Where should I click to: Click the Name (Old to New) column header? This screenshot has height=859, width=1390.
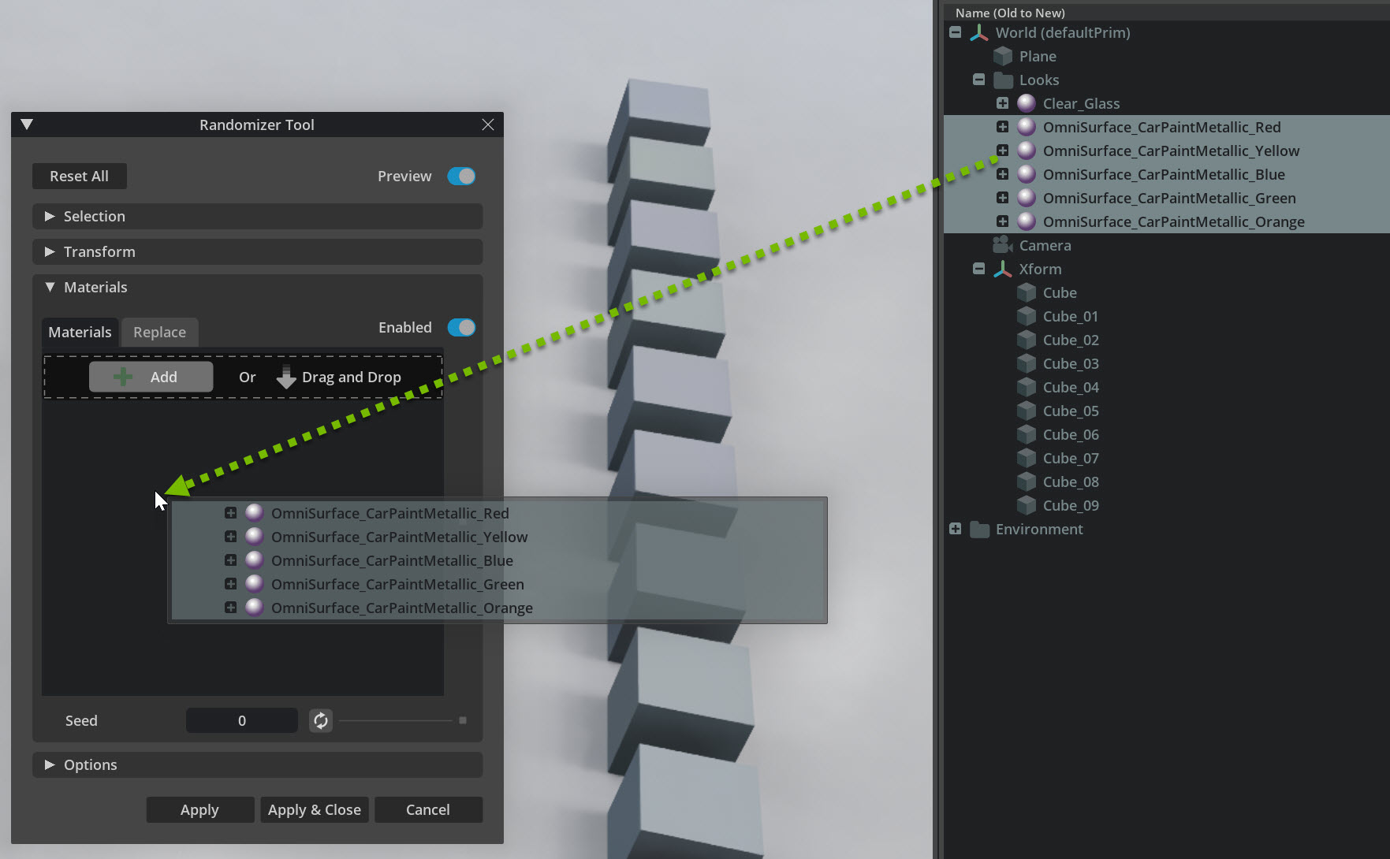pyautogui.click(x=1010, y=13)
